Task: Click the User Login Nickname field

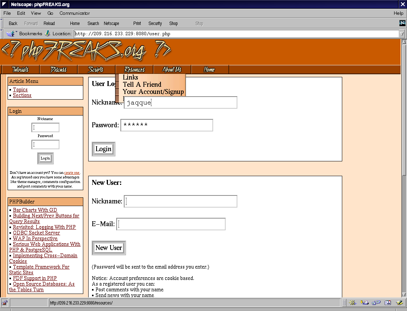Action: [180, 103]
